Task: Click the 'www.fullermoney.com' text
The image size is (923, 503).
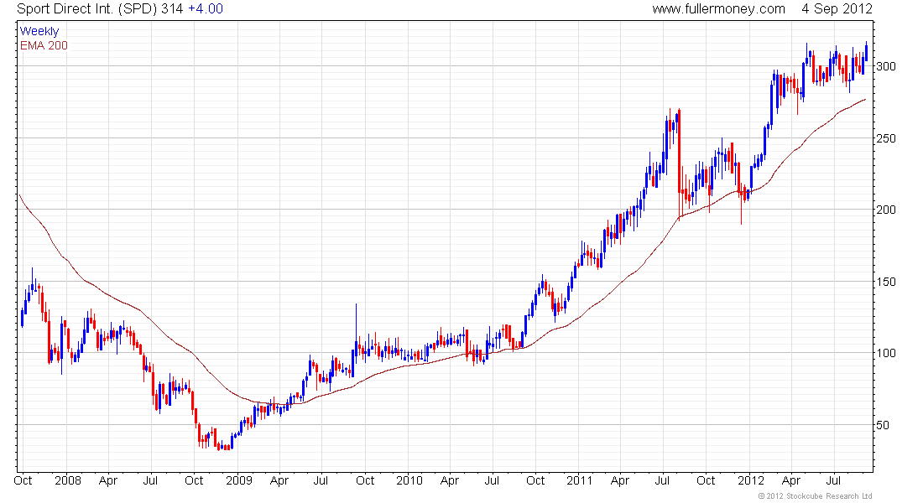Action: (718, 9)
